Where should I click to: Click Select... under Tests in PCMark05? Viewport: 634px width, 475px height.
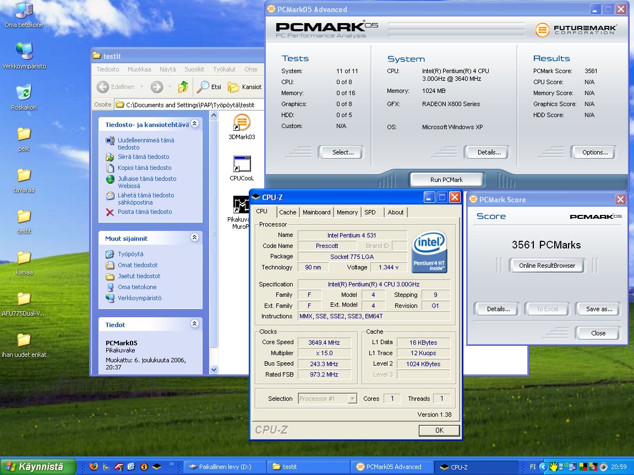point(343,152)
